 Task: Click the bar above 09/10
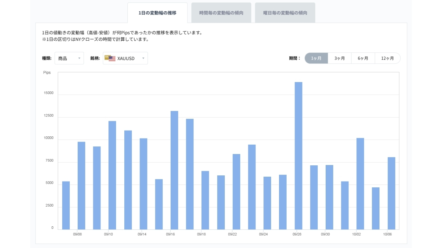112,175
